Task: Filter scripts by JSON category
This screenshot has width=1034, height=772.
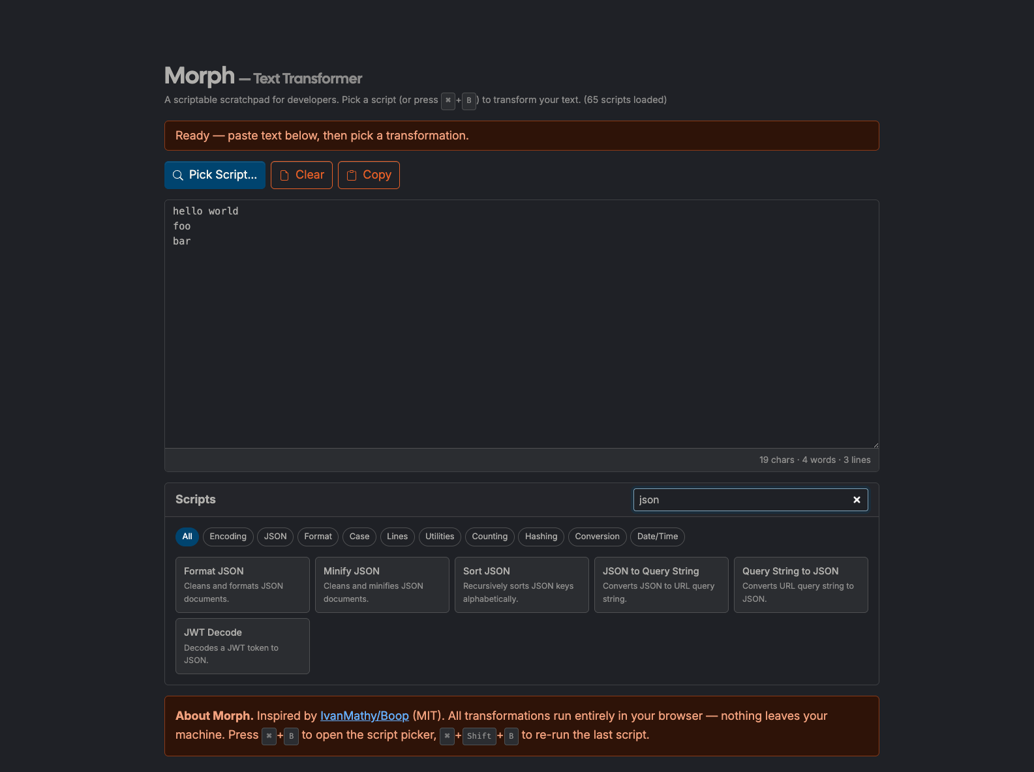Action: click(x=275, y=537)
